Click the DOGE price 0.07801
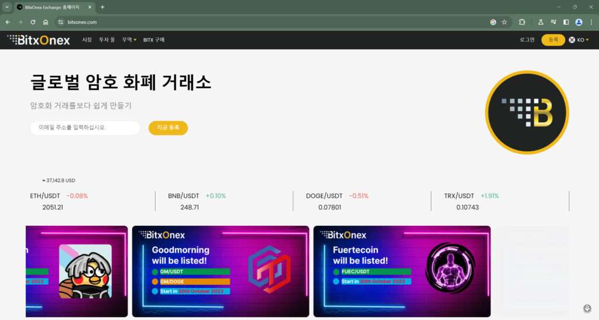599x320 pixels. point(330,207)
